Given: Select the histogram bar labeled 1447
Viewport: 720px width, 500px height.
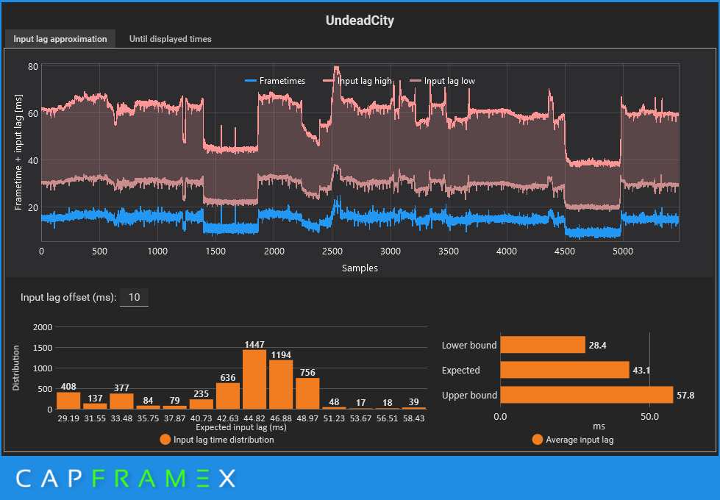Looking at the screenshot, I should click(254, 379).
